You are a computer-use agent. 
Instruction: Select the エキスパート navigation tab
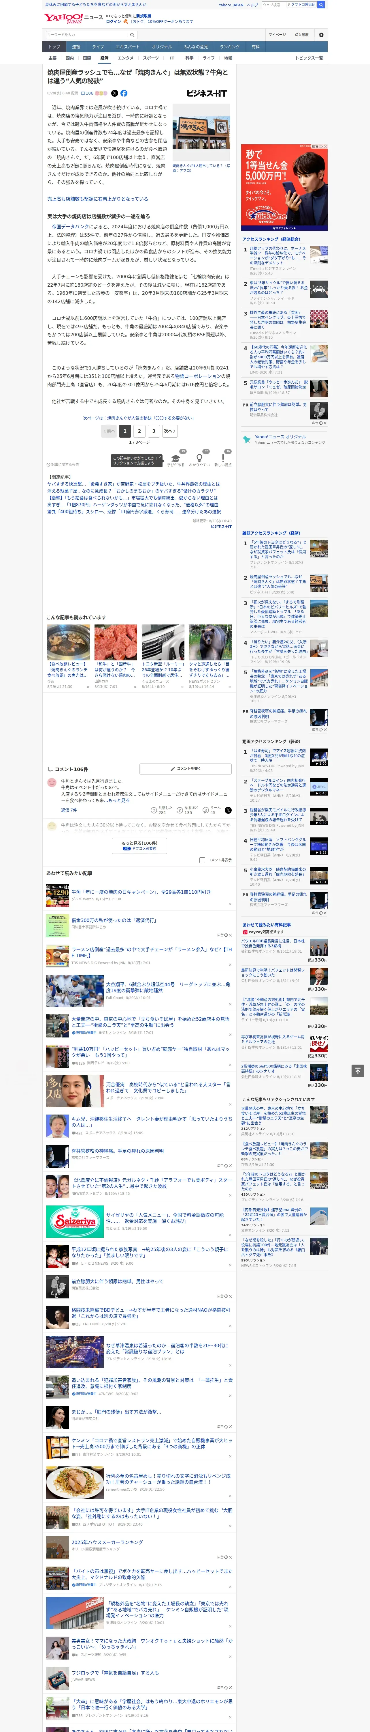coord(128,47)
